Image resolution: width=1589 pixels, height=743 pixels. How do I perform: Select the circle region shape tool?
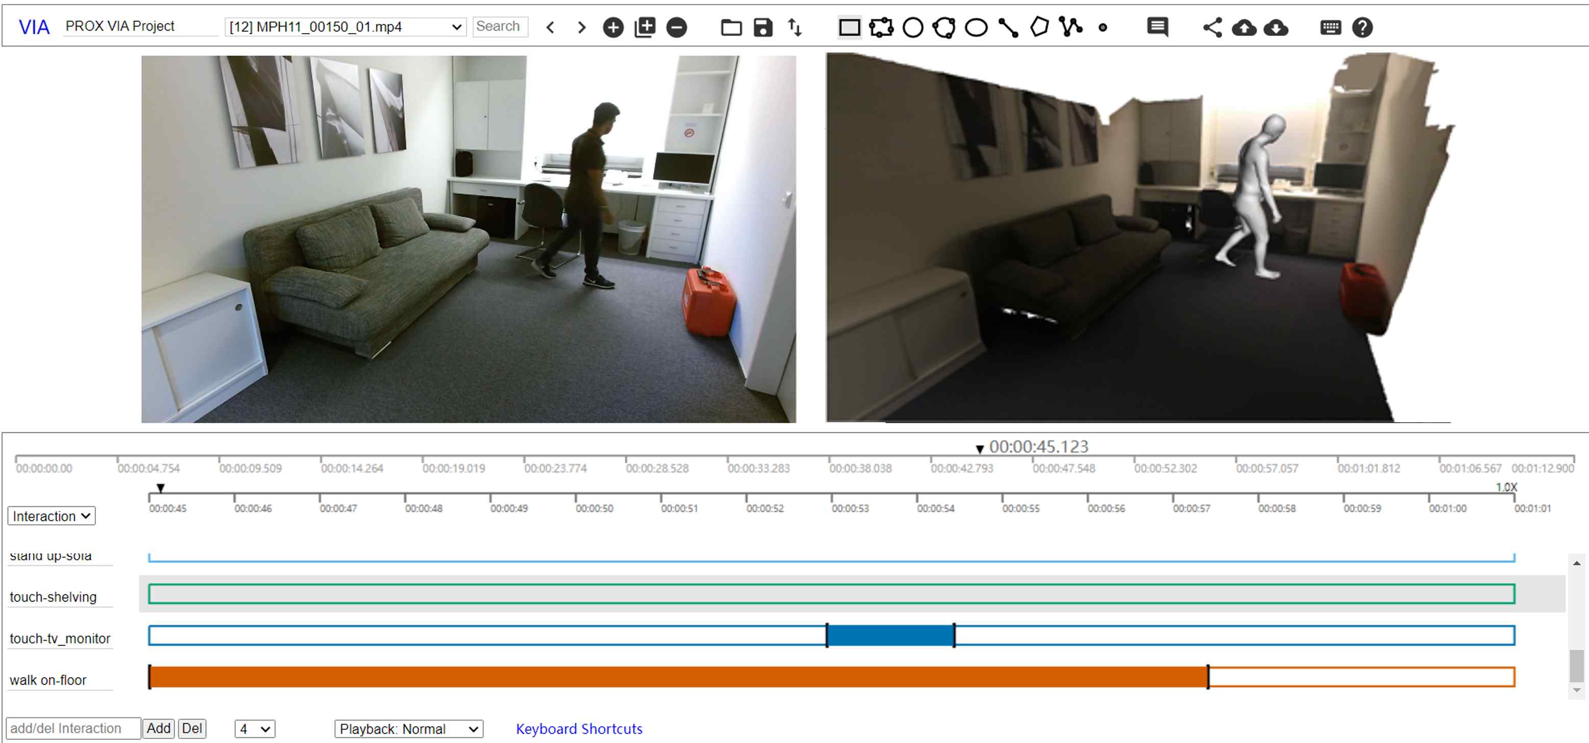pos(912,28)
